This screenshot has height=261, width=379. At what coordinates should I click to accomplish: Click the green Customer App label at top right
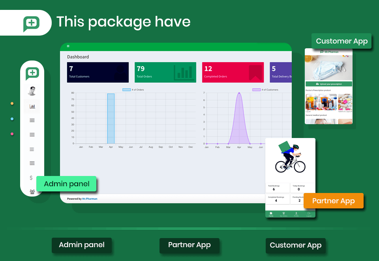341,41
